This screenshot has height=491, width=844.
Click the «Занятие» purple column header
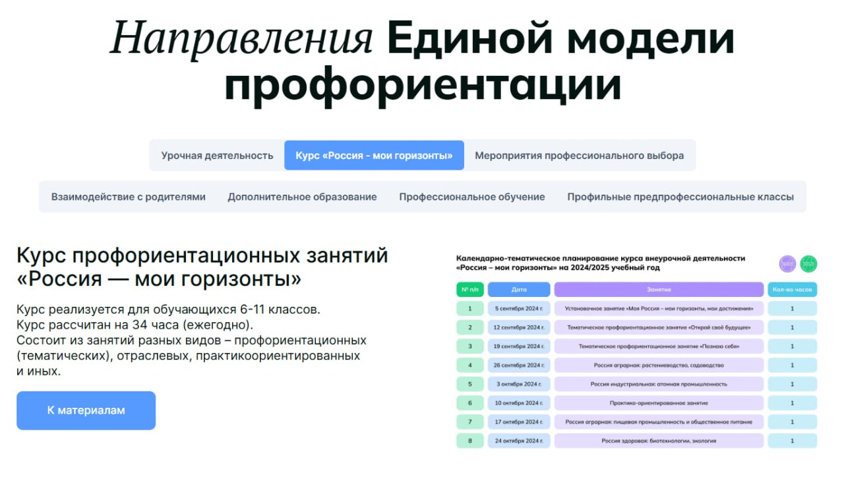tap(659, 289)
